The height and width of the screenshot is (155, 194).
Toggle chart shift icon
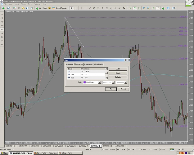[158, 8]
